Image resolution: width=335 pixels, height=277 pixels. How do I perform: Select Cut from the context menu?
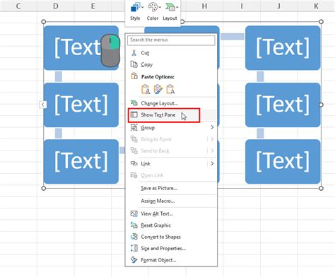[171, 53]
